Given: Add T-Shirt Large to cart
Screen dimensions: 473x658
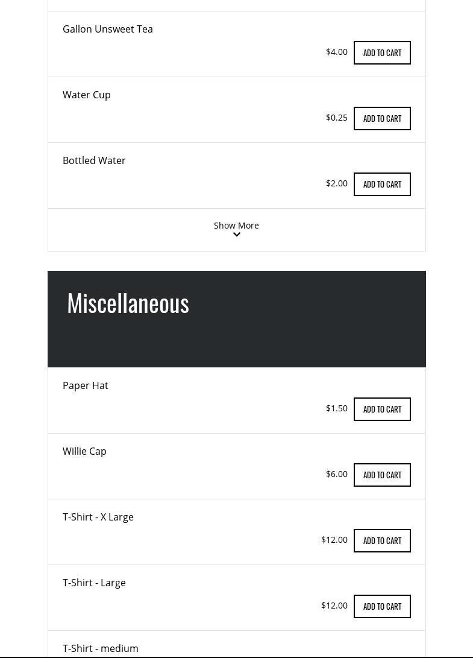Looking at the screenshot, I should click(382, 607).
